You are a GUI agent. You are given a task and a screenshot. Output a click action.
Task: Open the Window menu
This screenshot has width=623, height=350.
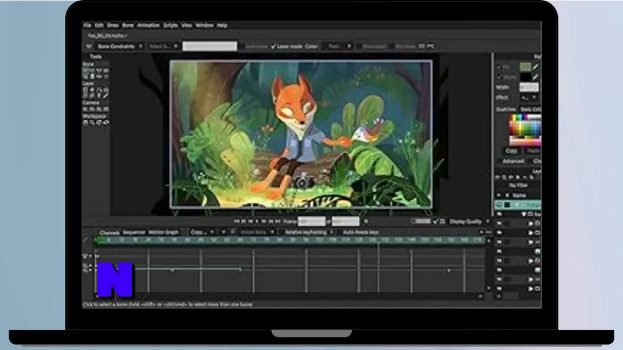pyautogui.click(x=204, y=26)
